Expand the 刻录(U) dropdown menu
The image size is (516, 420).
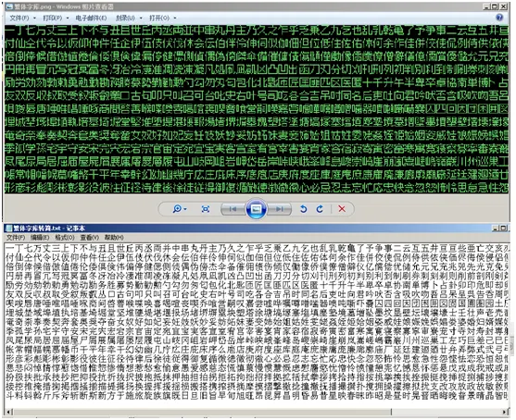[x=129, y=18]
